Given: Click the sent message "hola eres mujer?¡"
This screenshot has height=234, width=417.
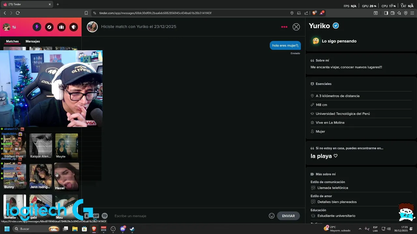Looking at the screenshot, I should click(285, 45).
